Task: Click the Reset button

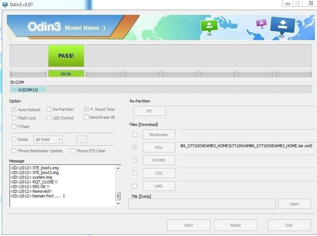Action: click(x=236, y=225)
